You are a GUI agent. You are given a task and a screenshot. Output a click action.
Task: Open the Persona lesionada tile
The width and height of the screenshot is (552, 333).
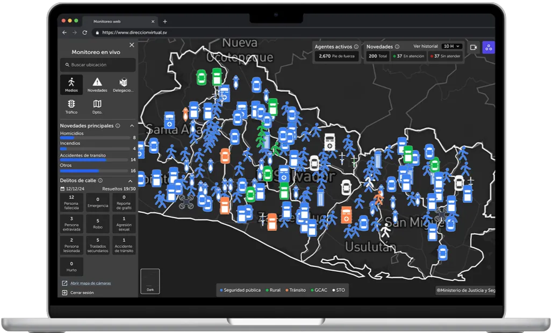coord(71,245)
